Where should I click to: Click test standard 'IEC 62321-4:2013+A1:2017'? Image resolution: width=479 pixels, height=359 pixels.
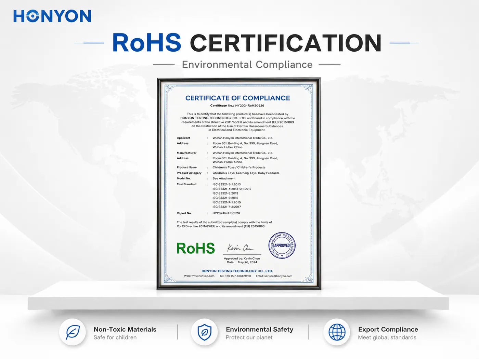tap(232, 189)
